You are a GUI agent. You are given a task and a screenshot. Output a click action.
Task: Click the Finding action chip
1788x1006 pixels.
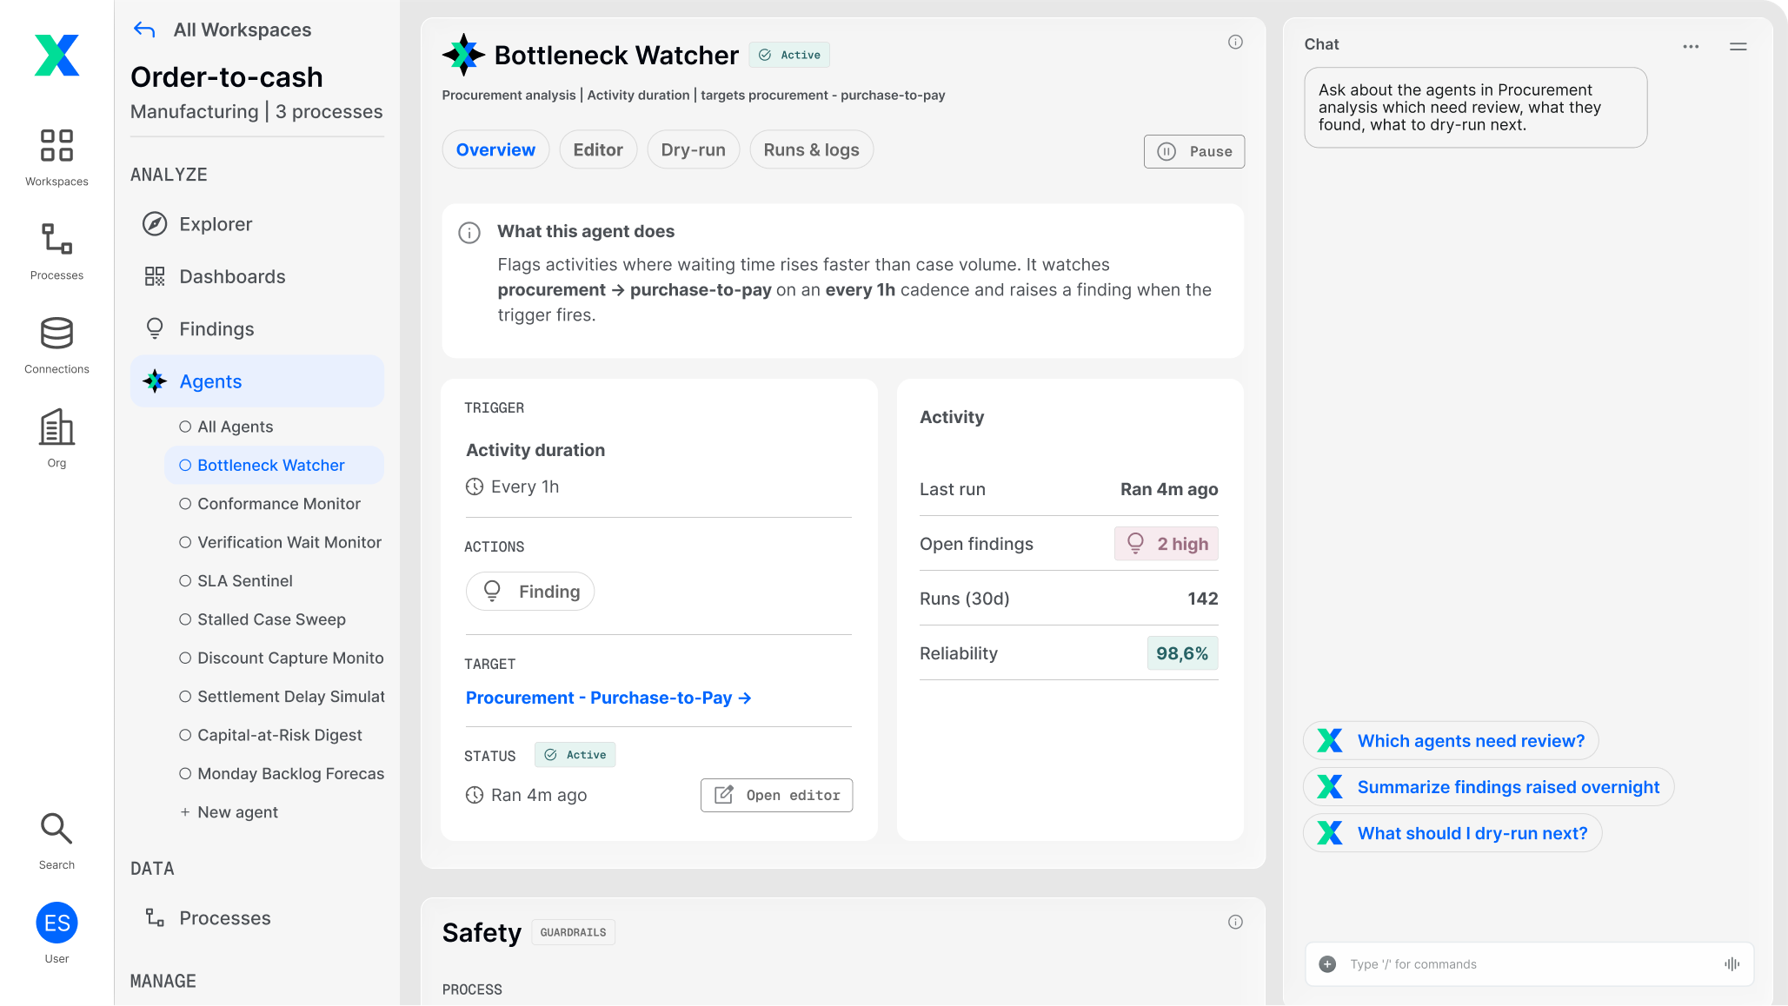coord(530,592)
